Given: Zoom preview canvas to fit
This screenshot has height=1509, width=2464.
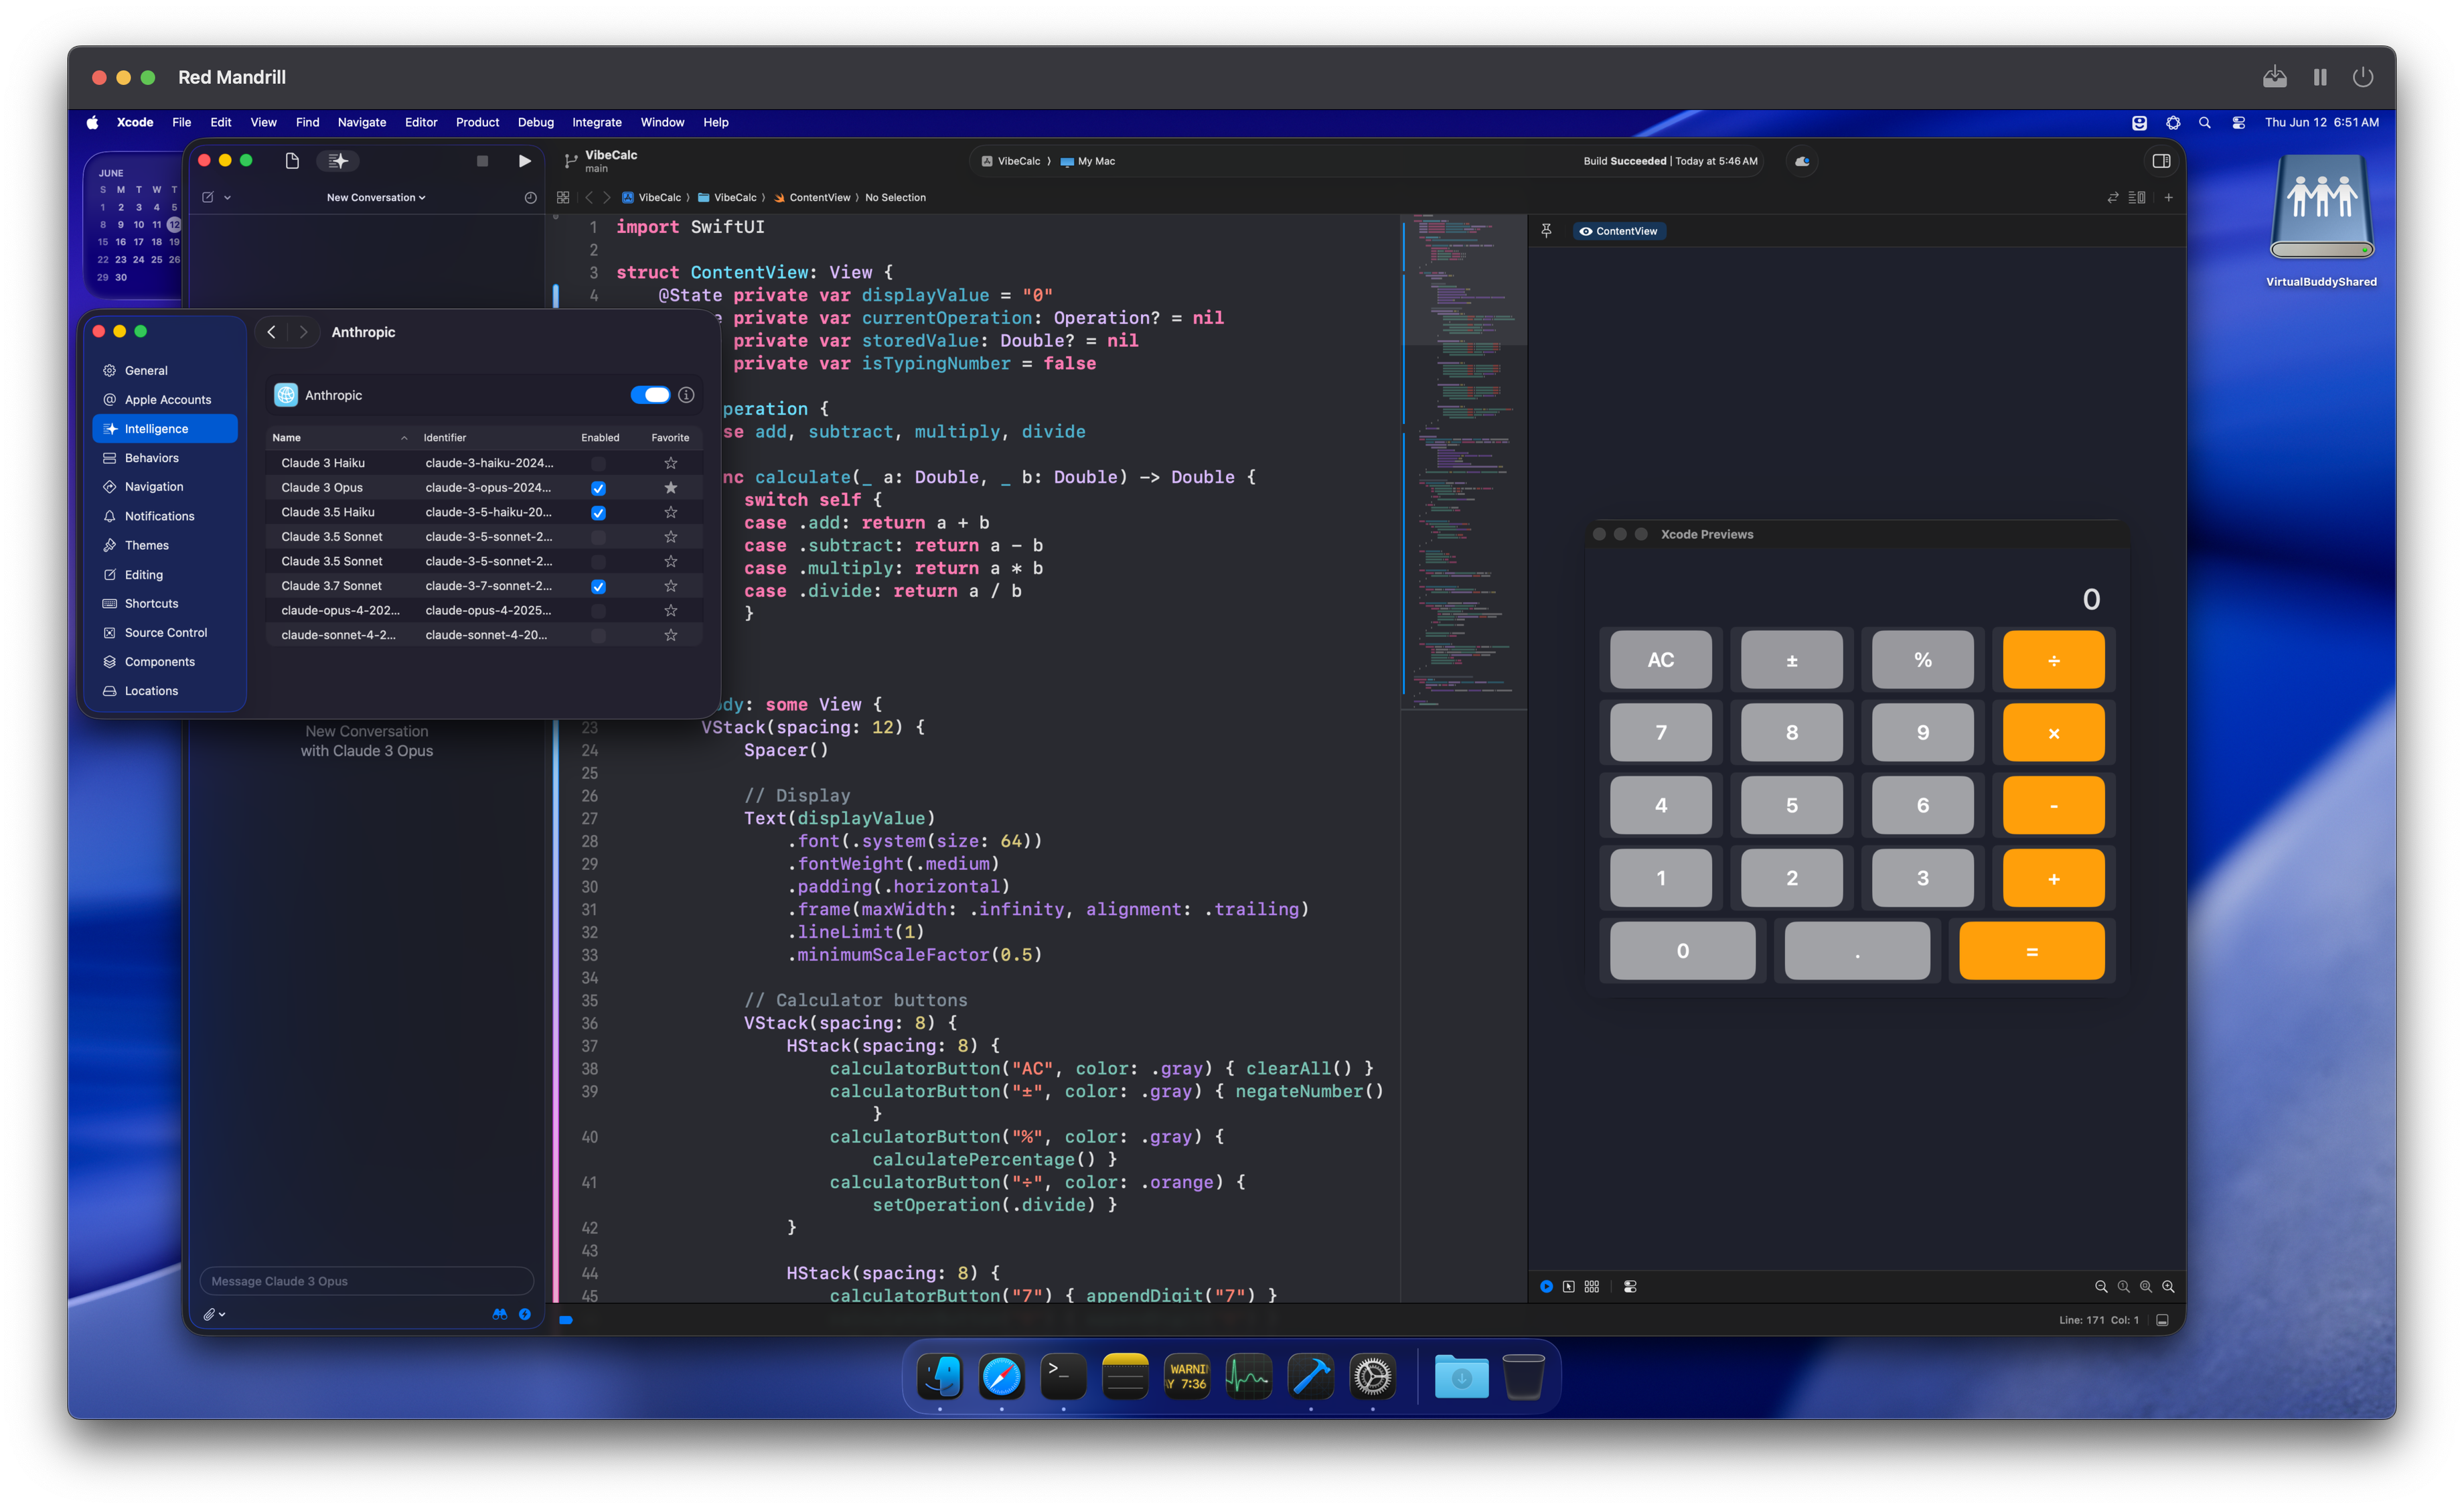Looking at the screenshot, I should [x=2145, y=1287].
